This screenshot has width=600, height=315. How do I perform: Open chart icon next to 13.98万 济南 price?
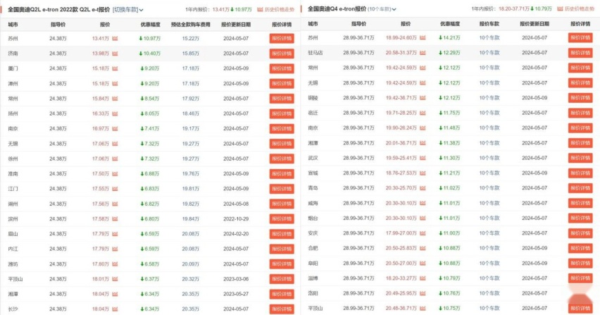coord(115,54)
